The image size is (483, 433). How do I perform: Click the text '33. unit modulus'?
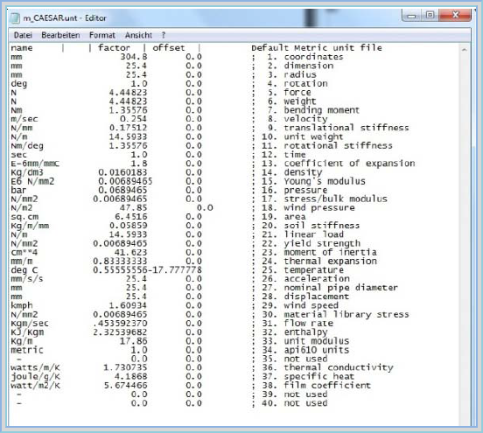click(x=305, y=341)
